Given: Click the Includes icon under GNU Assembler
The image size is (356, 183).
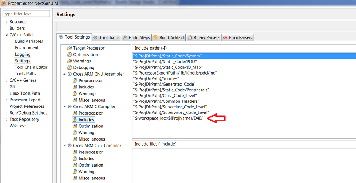Looking at the screenshot, I should 75,87.
